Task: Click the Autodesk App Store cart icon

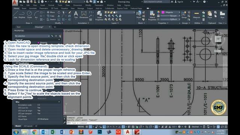Action: (194, 1)
